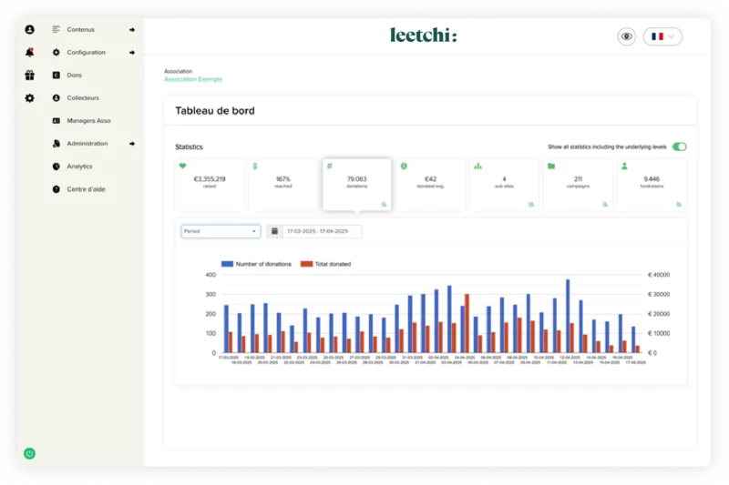Viewport: 729px width, 485px height.
Task: Click the green heart icon on raised card
Action: click(183, 166)
